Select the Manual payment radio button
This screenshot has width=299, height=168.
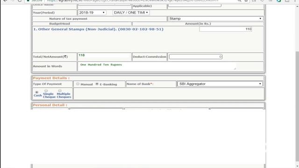coord(78,84)
